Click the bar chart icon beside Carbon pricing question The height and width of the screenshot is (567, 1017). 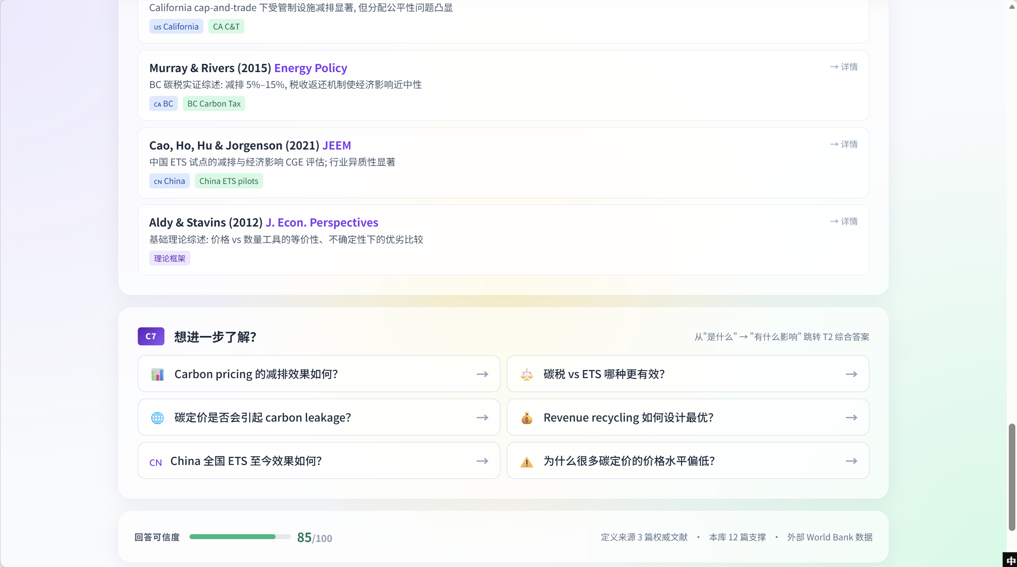point(157,374)
